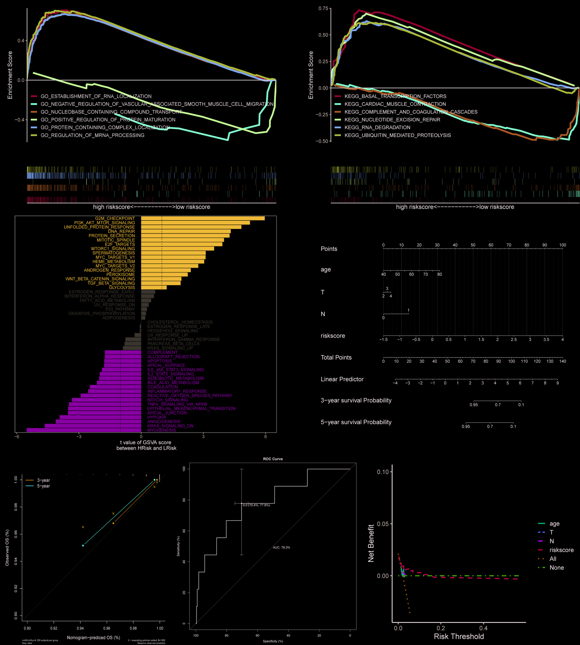
Task: Click the GO_ESTABLISHMENT_OF_RNA_LOCALIZATION legend swatch
Action: [34, 96]
